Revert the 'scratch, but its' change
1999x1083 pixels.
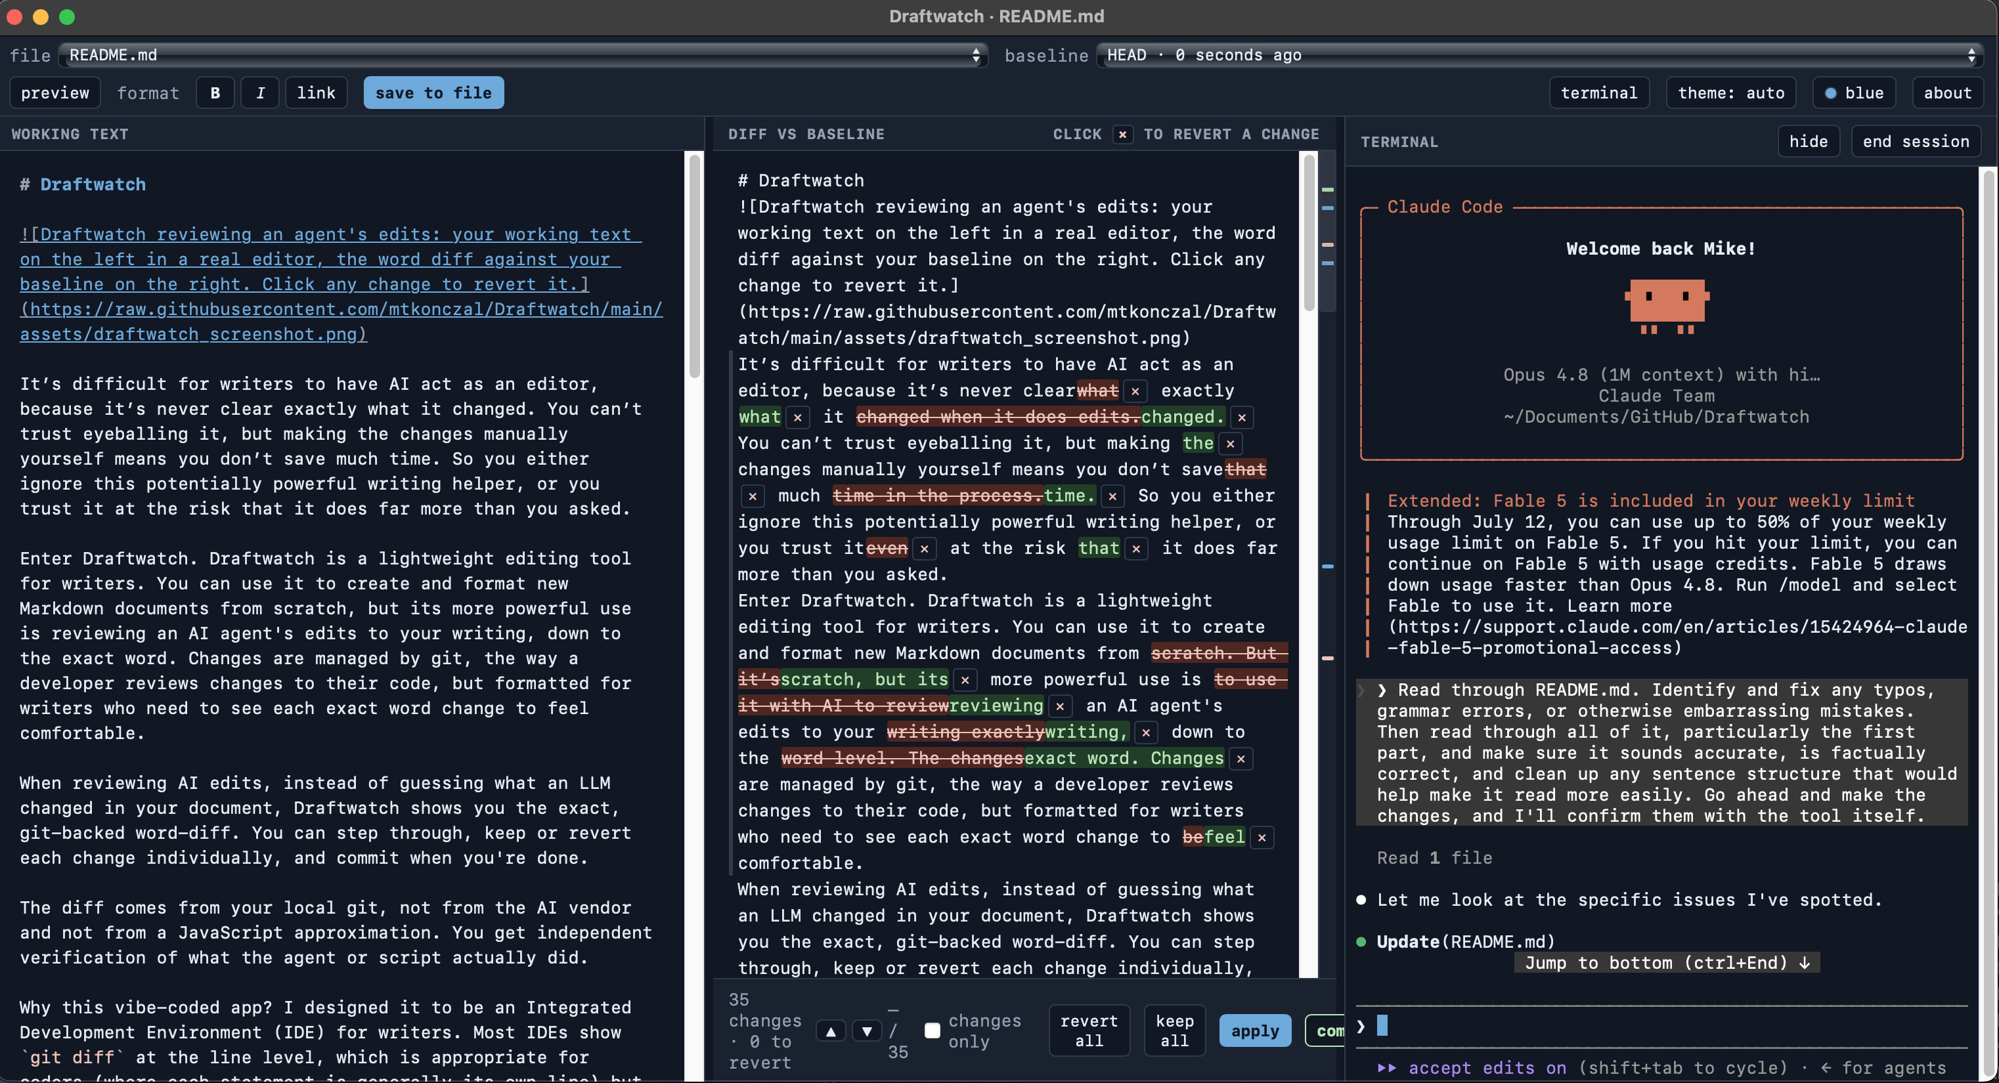[x=965, y=679]
